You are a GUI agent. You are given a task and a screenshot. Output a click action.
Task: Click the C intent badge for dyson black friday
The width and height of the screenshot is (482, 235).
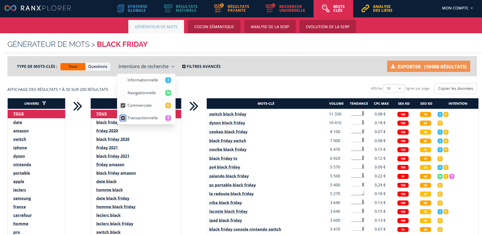pos(440,123)
